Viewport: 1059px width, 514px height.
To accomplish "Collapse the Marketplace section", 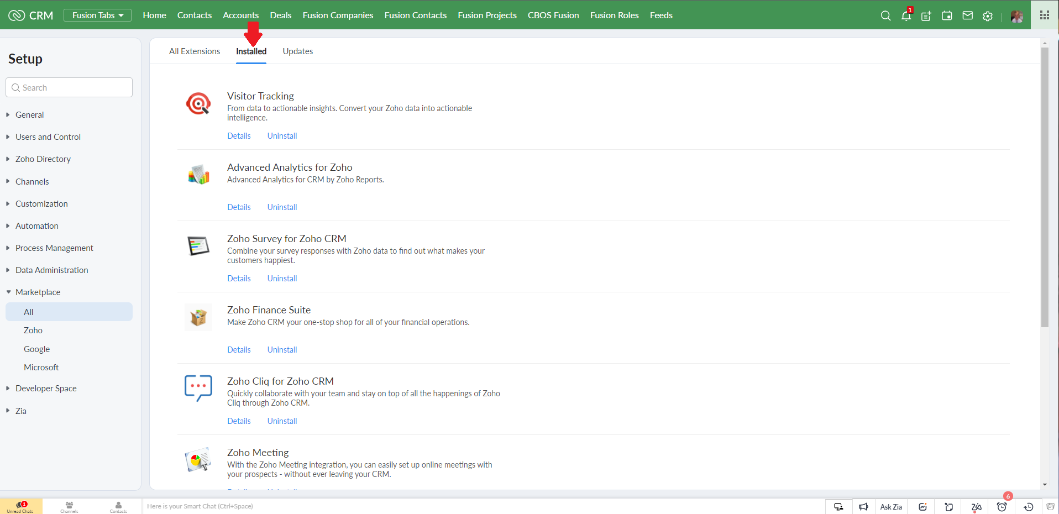I will pos(38,292).
